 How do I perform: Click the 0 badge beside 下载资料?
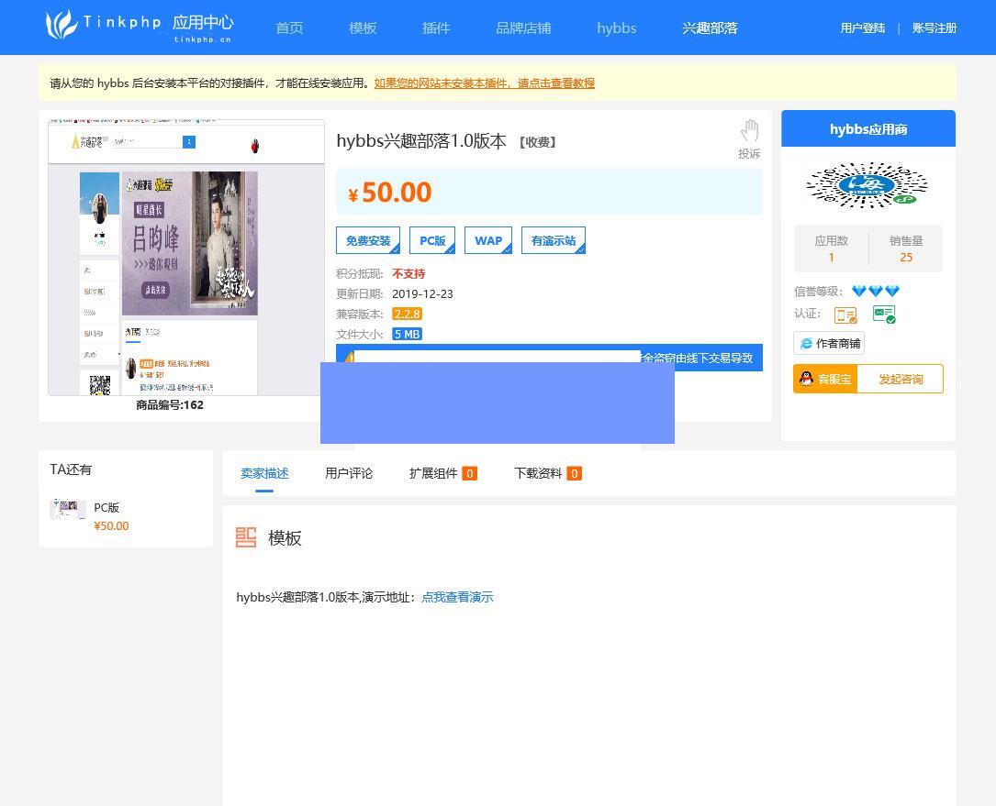click(x=575, y=473)
